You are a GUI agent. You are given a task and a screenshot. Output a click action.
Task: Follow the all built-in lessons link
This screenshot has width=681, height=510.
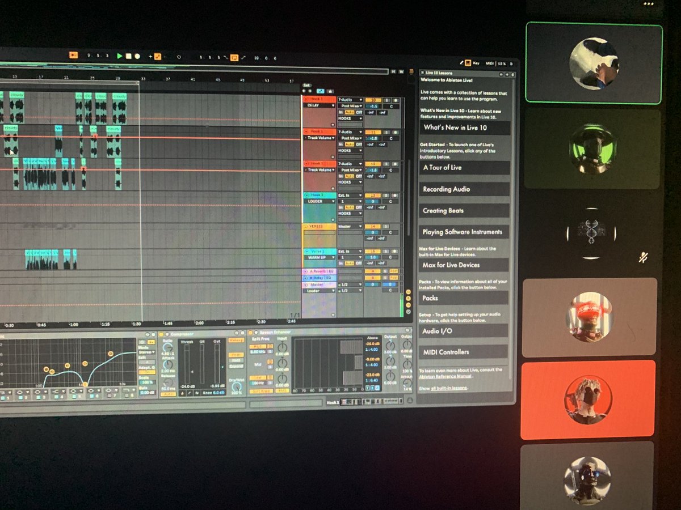pos(449,389)
